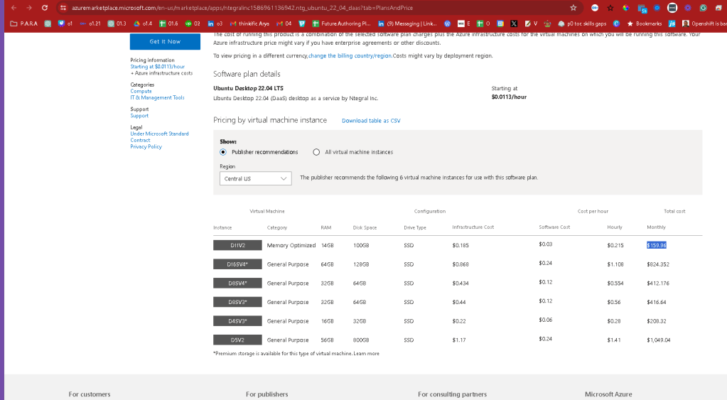
Task: Open Under Microsoft Standard Contract link
Action: pos(159,136)
